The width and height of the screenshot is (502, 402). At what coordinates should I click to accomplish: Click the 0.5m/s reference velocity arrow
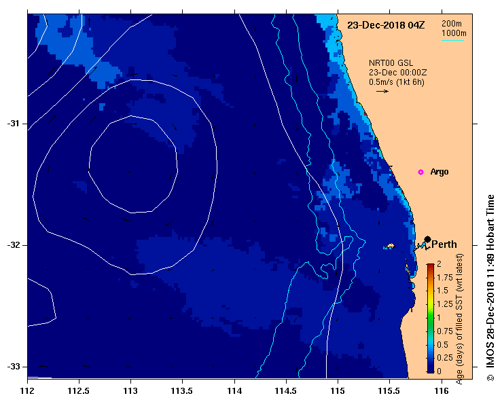click(382, 92)
